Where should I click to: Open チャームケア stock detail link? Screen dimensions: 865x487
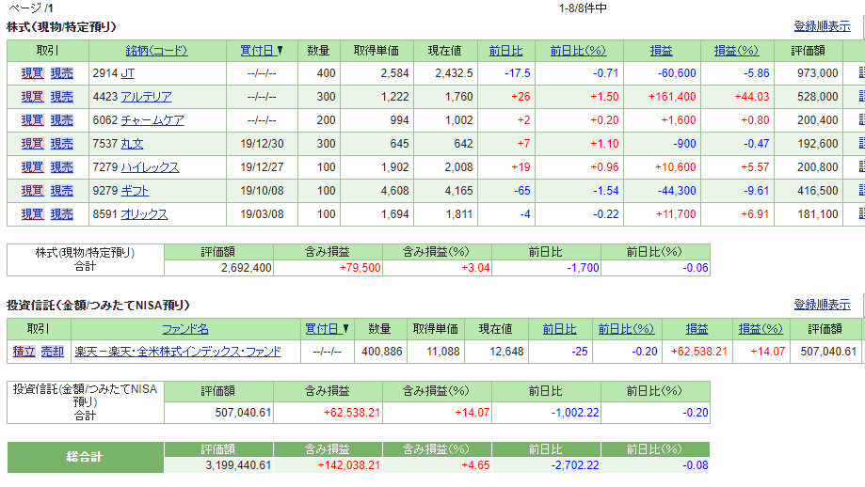152,120
